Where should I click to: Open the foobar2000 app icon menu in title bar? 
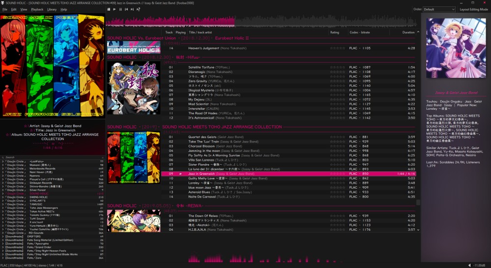click(2, 3)
